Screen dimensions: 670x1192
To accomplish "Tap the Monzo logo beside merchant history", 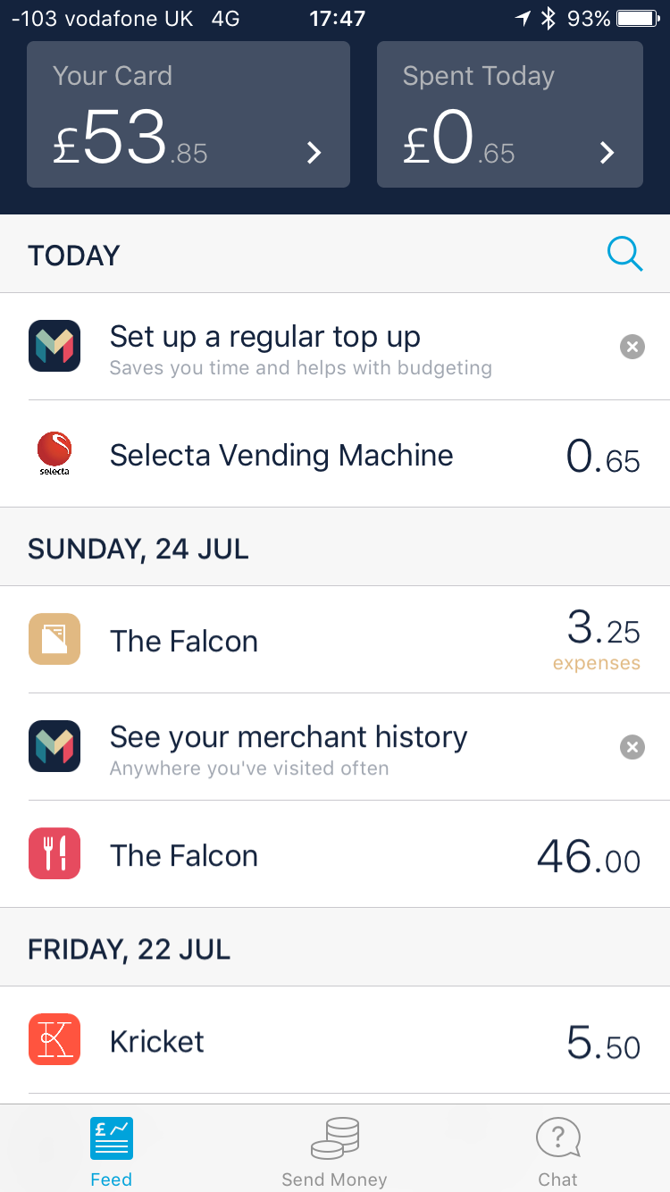I will point(54,746).
